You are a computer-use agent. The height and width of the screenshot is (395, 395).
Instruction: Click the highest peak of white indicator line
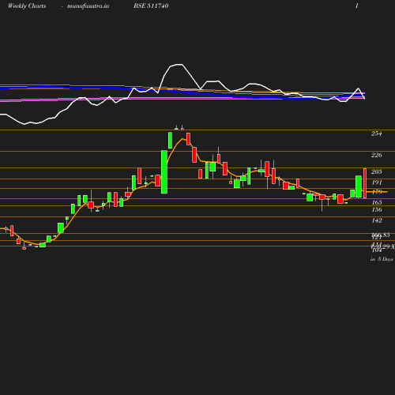179,64
